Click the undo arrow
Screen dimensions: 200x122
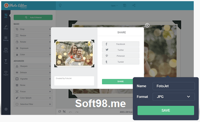[70, 112]
